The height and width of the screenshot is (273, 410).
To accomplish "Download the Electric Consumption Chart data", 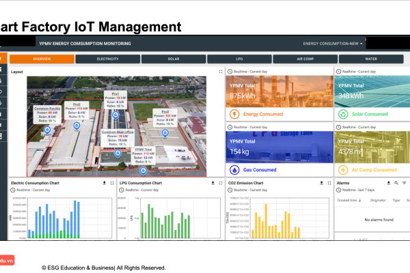I will coord(104,183).
